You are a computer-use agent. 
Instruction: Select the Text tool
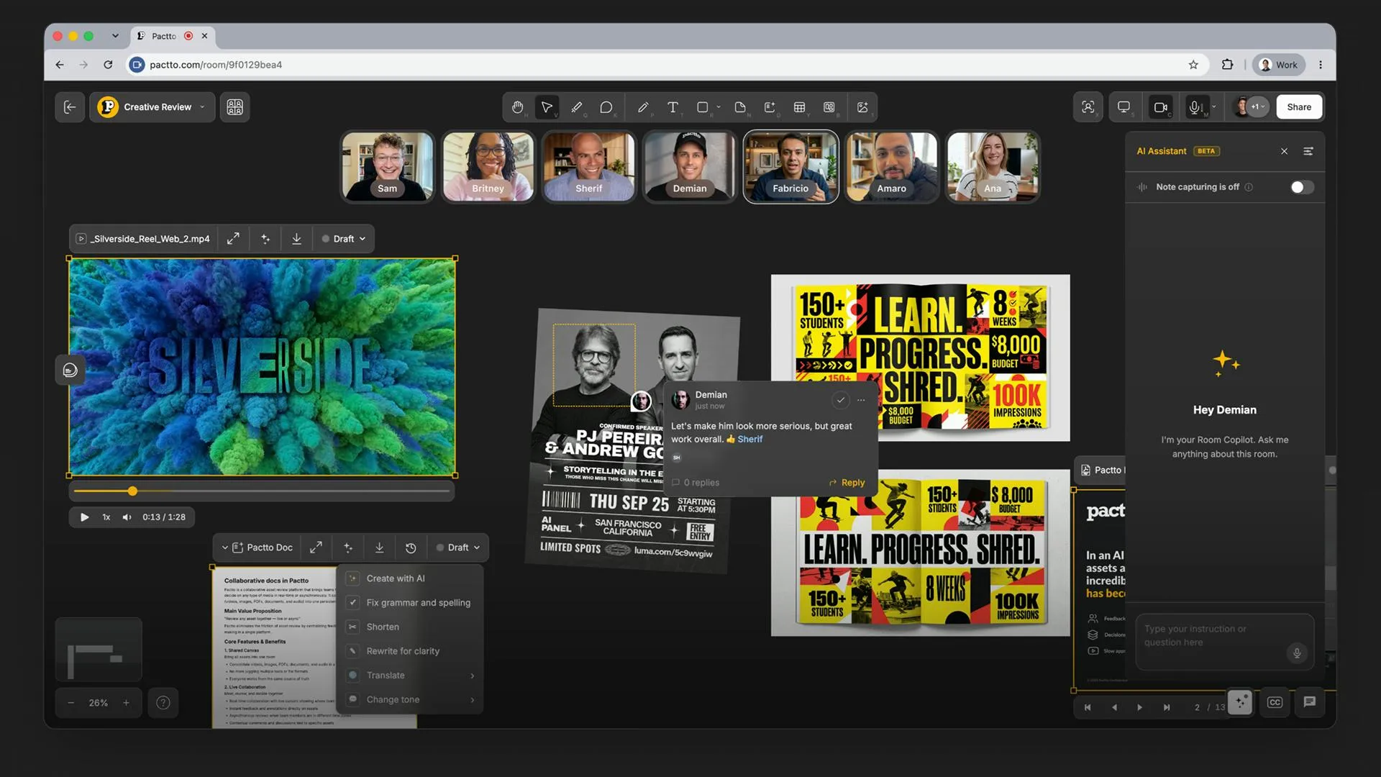click(x=673, y=107)
